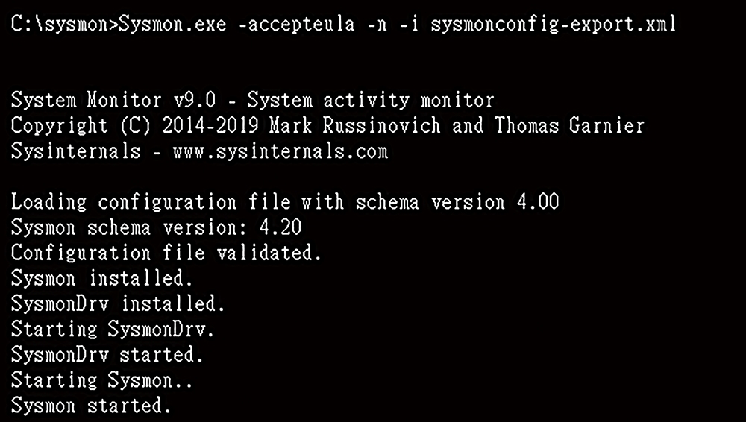The width and height of the screenshot is (746, 422).
Task: Click the C:\sysmon> prompt
Action: pyautogui.click(x=64, y=25)
